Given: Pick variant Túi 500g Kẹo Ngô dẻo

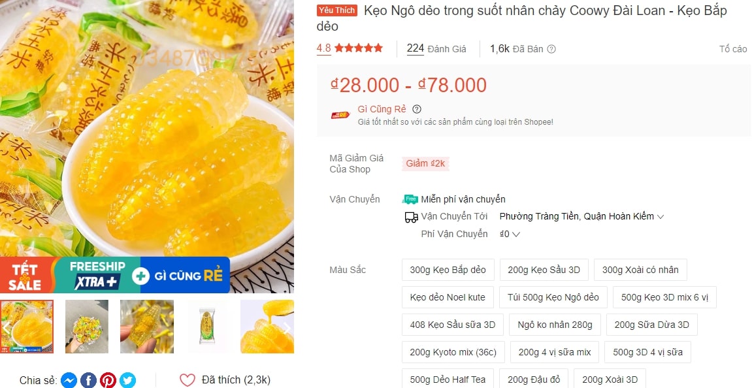Looking at the screenshot, I should pos(553,297).
